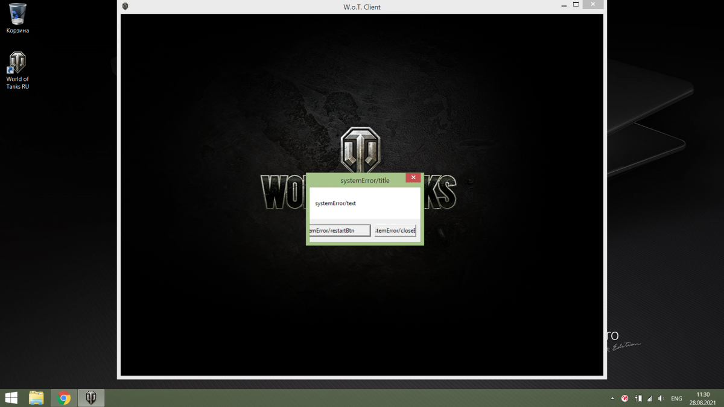This screenshot has height=407, width=724.
Task: Show hidden tray icons arrow
Action: [612, 399]
